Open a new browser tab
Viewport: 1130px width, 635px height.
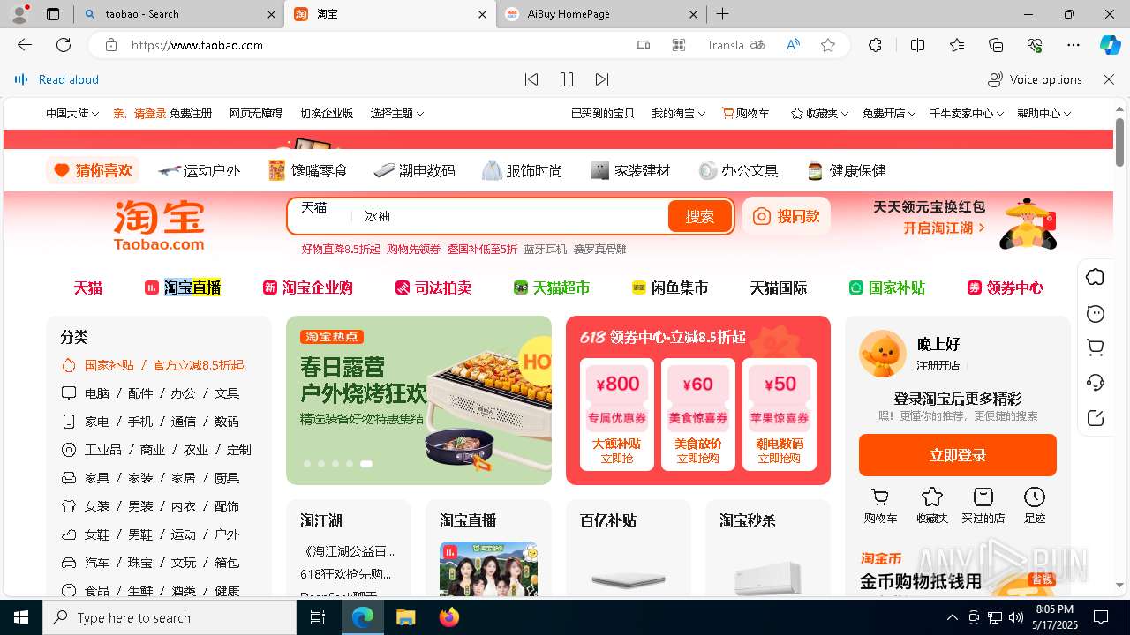[723, 14]
